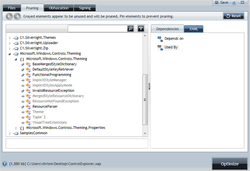The height and width of the screenshot is (171, 250).
Task: Click the assembly icon of C1.Silverlight.Uploader
Action: pyautogui.click(x=16, y=43)
